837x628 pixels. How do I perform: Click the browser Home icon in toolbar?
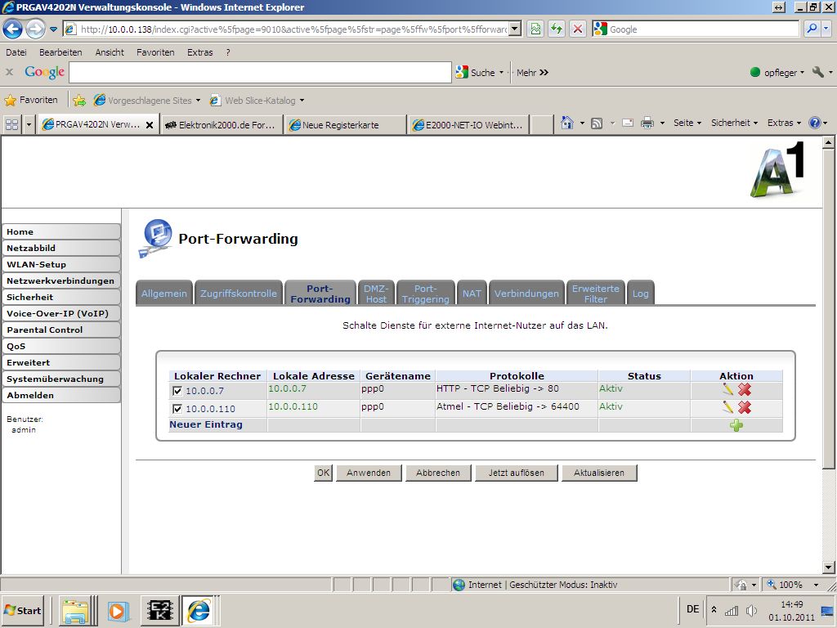(x=567, y=123)
